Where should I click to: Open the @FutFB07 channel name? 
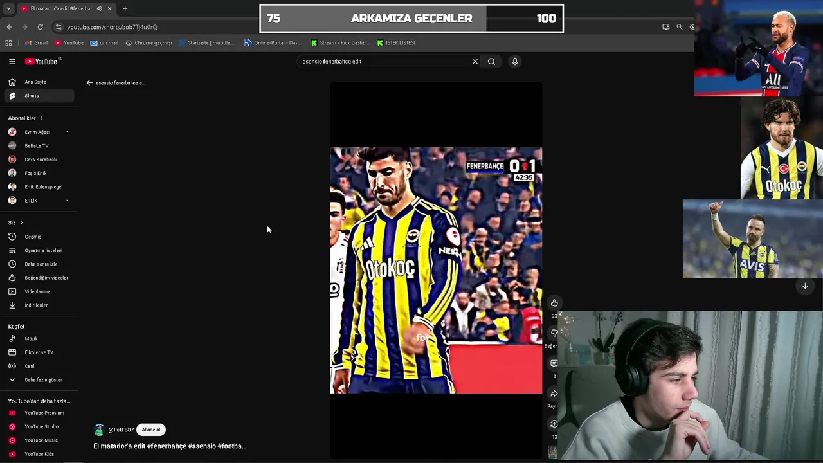(x=121, y=430)
